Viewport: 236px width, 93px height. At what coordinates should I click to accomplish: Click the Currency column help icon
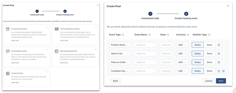(x=188, y=35)
